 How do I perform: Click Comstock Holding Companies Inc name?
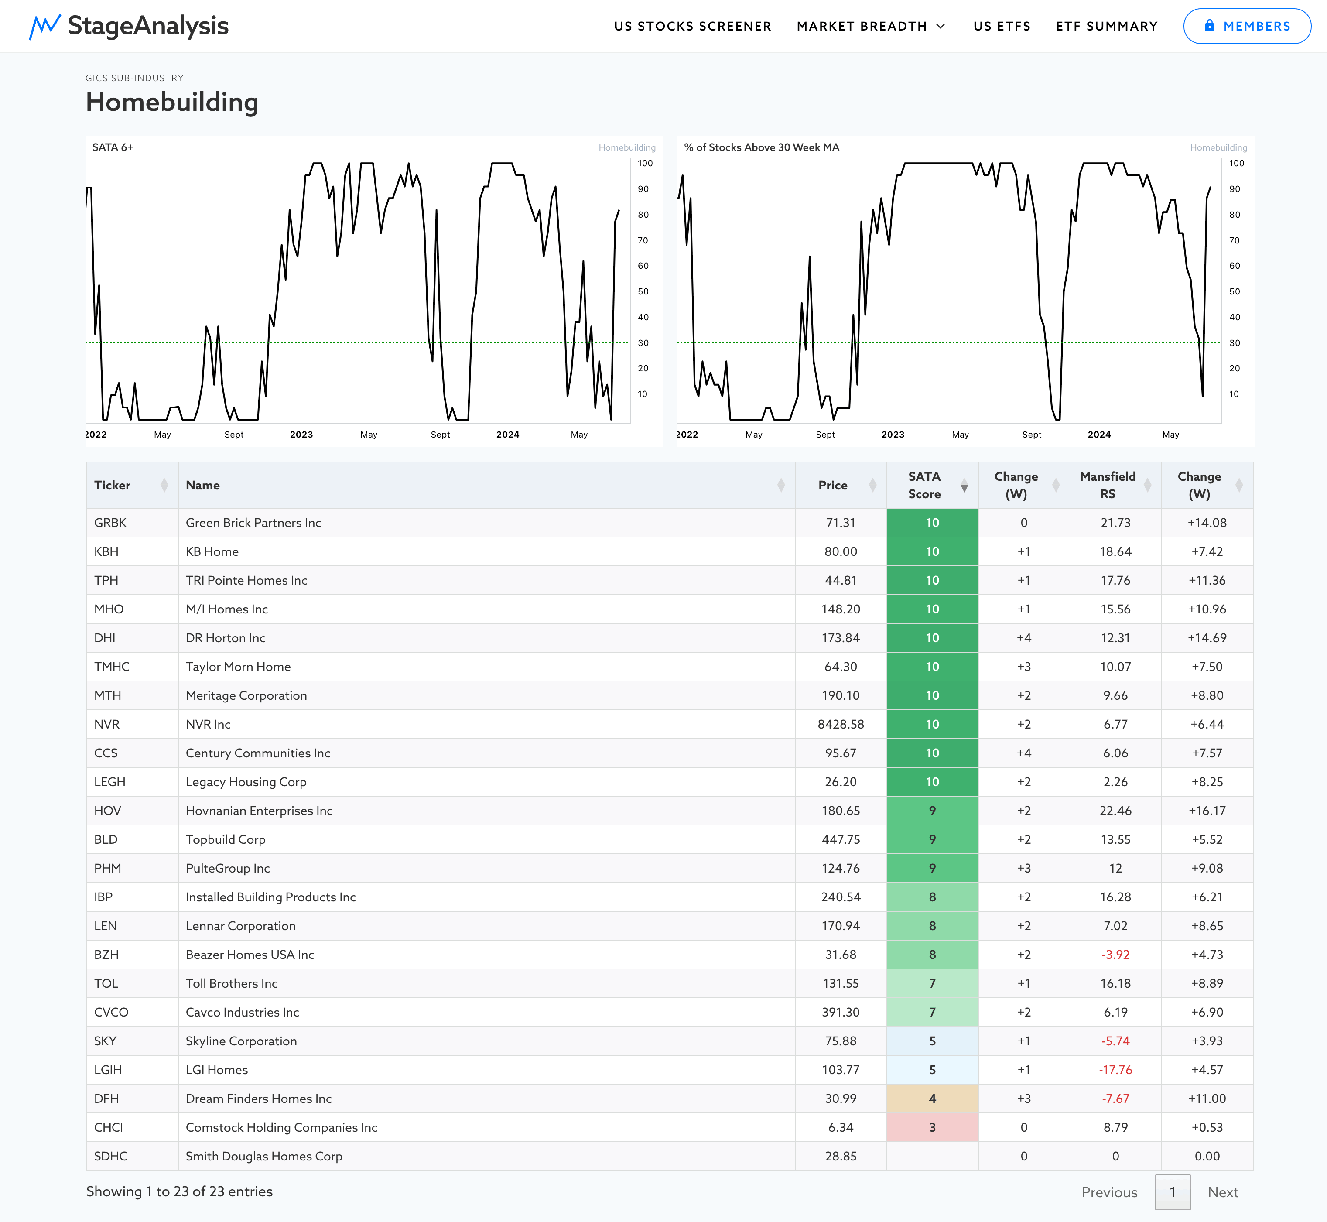click(282, 1127)
